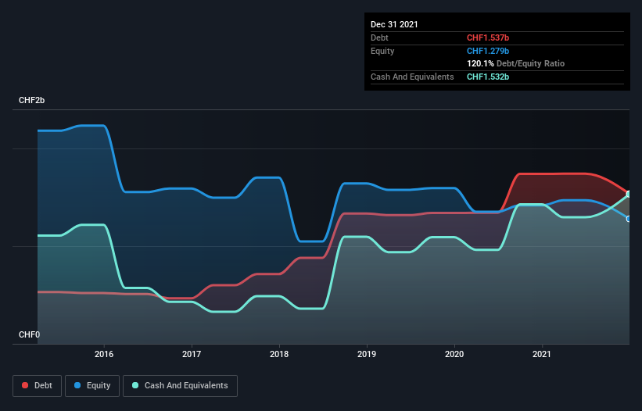Image resolution: width=642 pixels, height=411 pixels.
Task: Toggle the Equity legend button
Action: 92,386
